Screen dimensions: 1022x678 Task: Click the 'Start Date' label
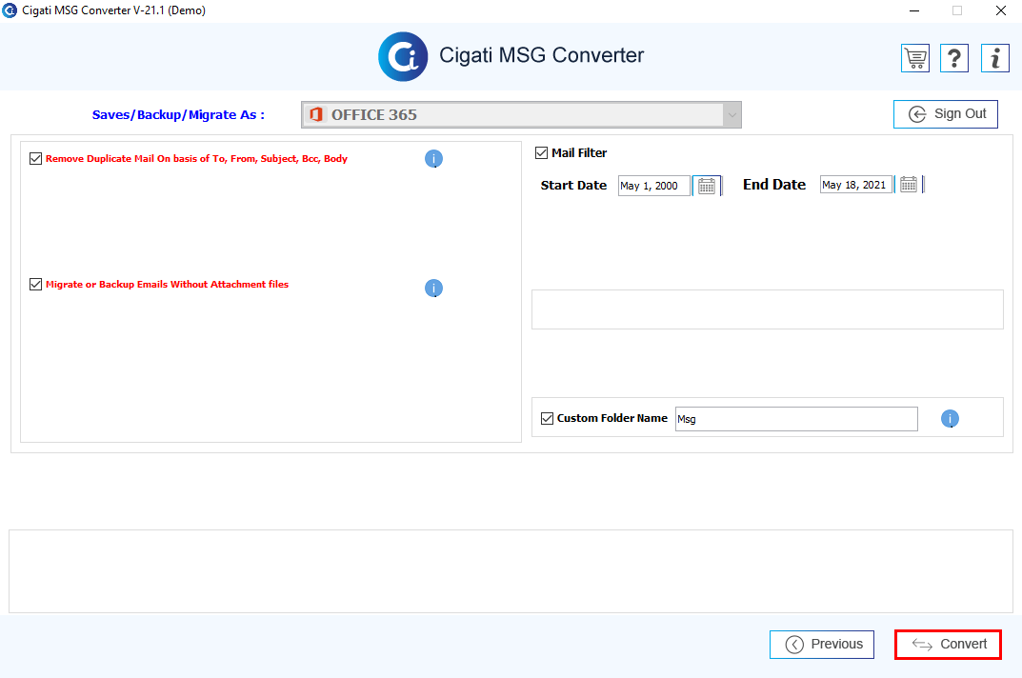tap(573, 185)
